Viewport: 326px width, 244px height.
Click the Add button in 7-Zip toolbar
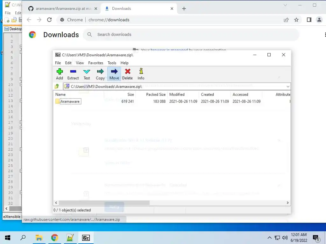(60, 74)
